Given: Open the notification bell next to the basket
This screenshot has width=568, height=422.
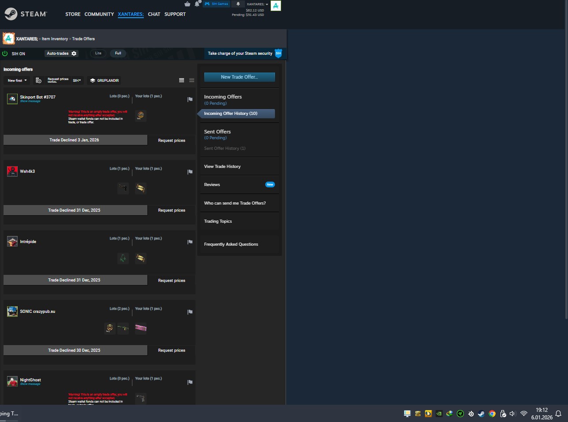Looking at the screenshot, I should [197, 4].
